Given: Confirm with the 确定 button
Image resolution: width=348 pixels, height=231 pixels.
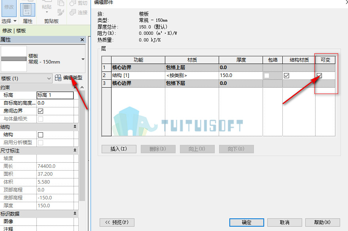Looking at the screenshot, I should pos(247,222).
